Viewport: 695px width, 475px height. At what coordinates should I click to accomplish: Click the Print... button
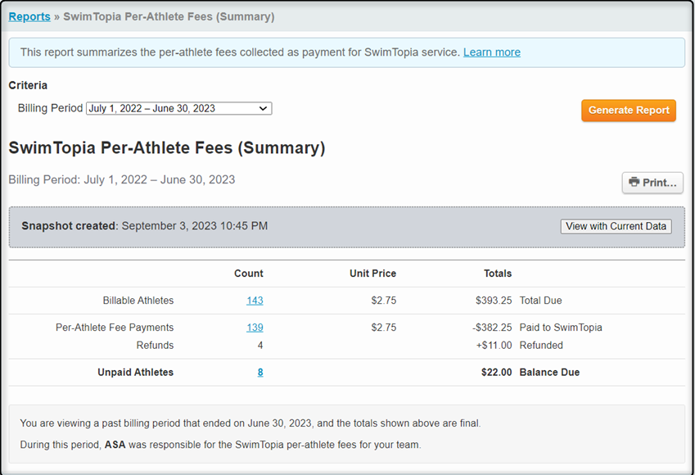point(652,183)
